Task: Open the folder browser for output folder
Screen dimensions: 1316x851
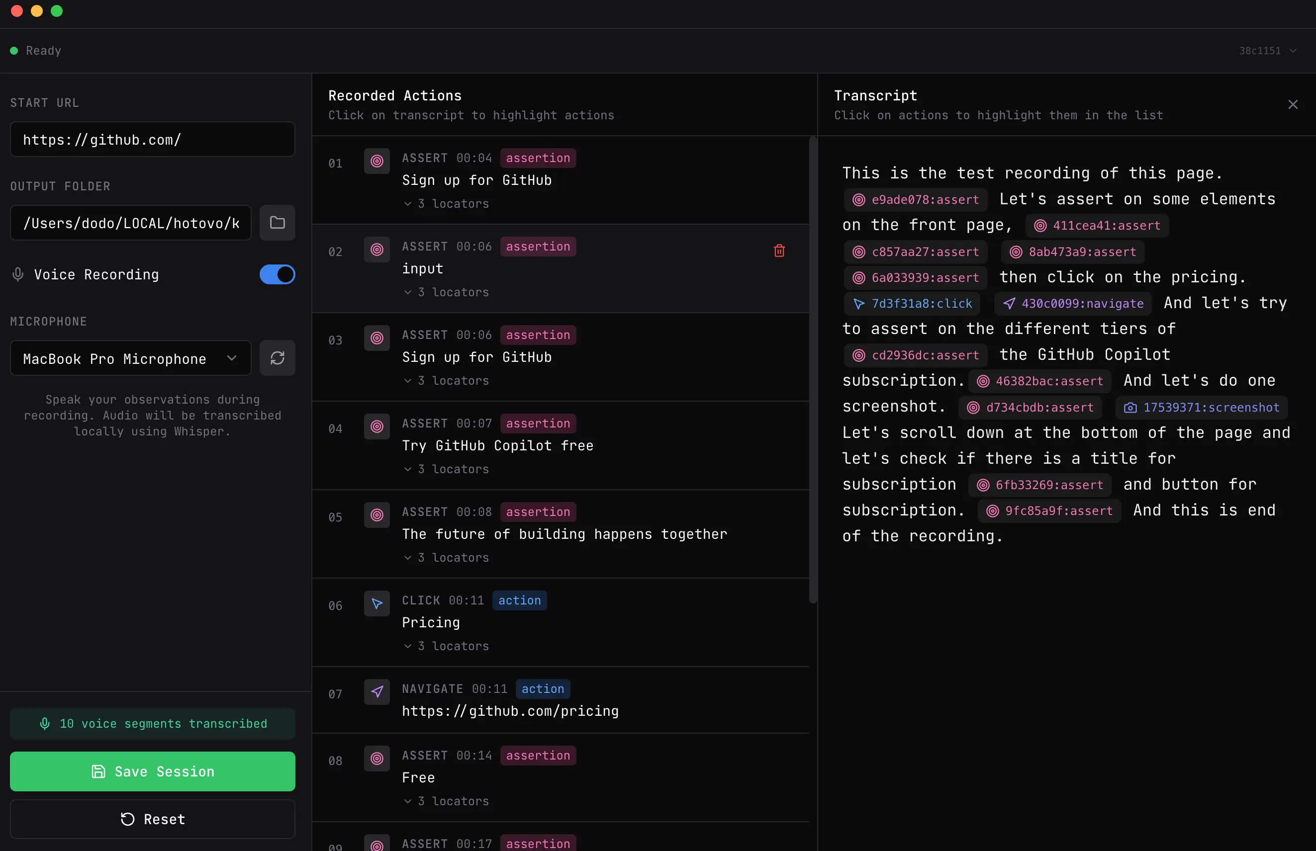Action: click(277, 223)
